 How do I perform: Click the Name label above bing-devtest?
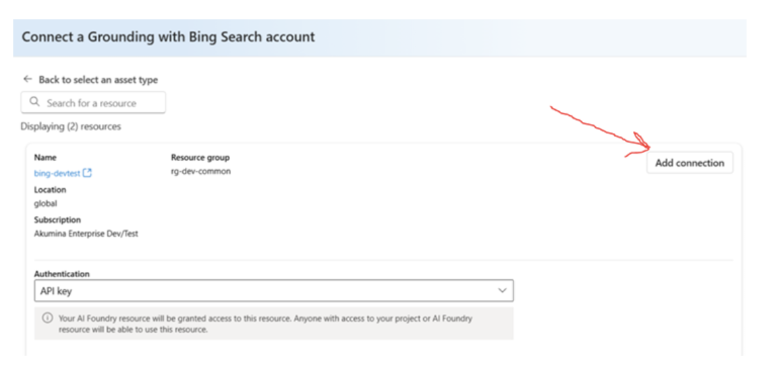(45, 158)
